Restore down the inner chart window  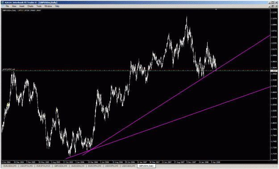[273, 6]
